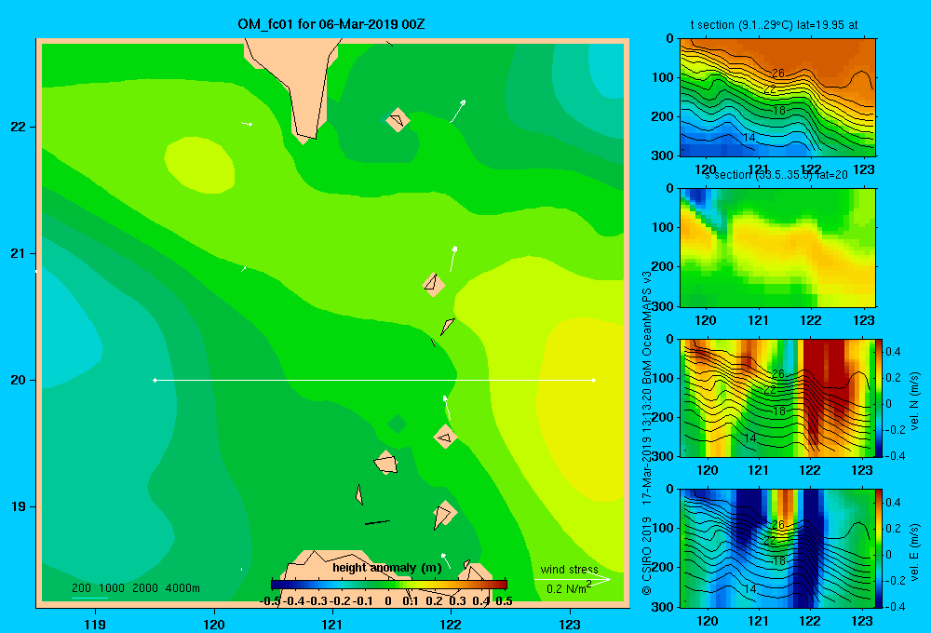931x633 pixels.
Task: Click the "s section" salinity panel heading
Action: [x=776, y=175]
